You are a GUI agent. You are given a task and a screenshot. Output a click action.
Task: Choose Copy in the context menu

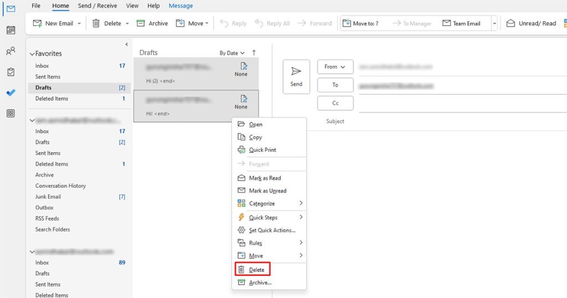tap(269, 137)
